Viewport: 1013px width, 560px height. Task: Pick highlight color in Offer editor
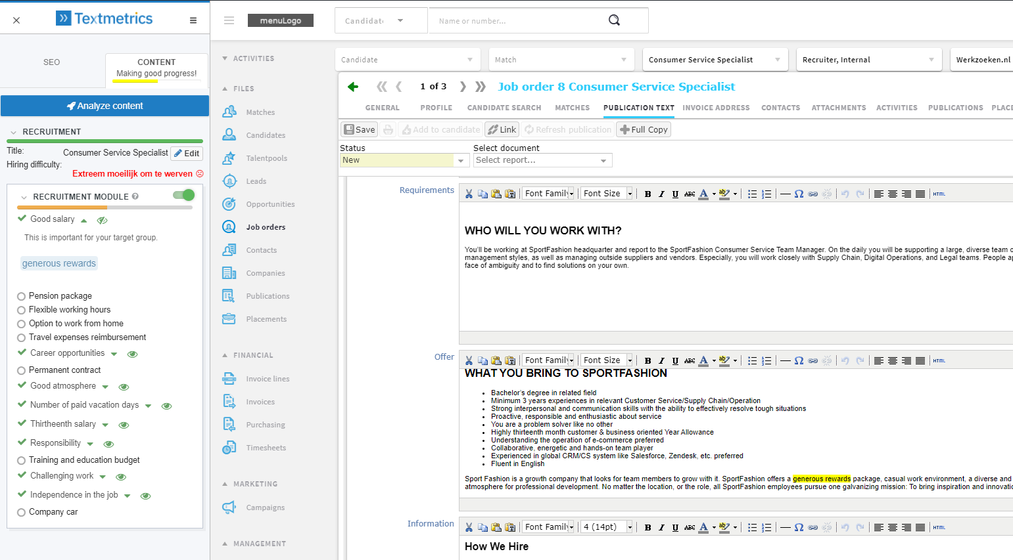724,360
